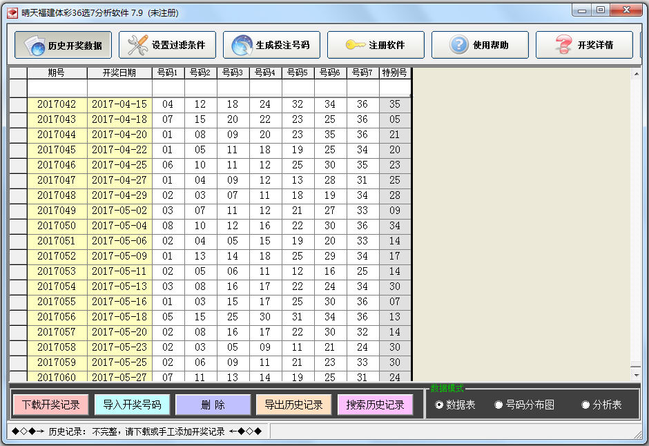Screen dimensions: 649x446
Task: Select date cell 2017-05-11
Action: coord(119,271)
